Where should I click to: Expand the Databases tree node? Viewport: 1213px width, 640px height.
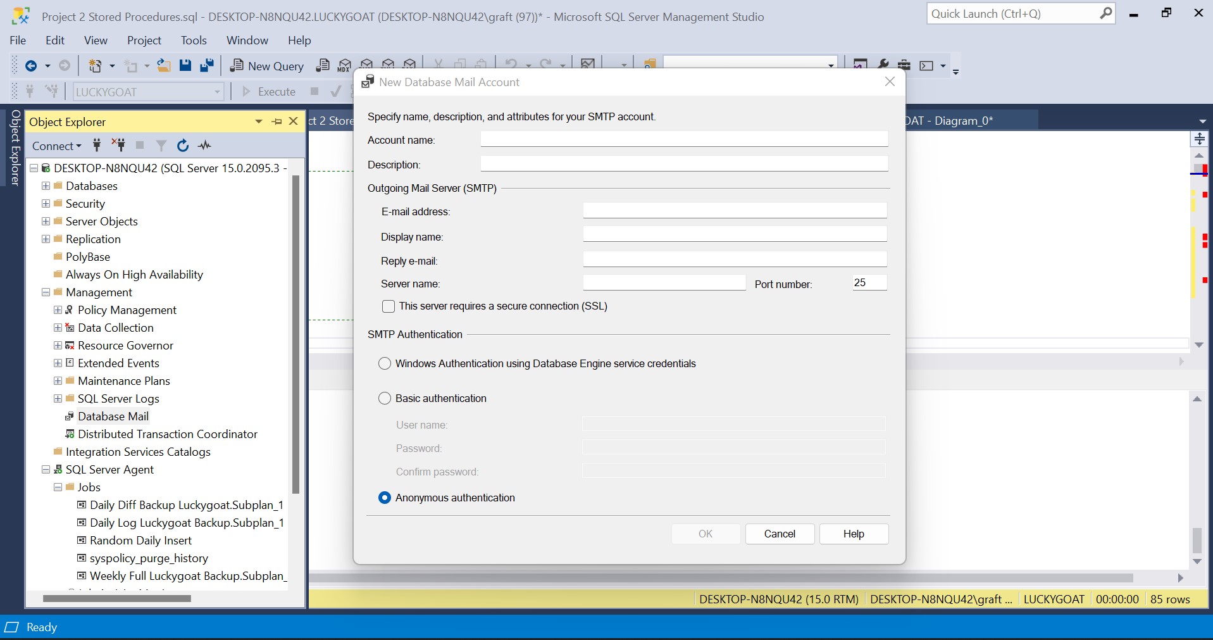pos(46,186)
